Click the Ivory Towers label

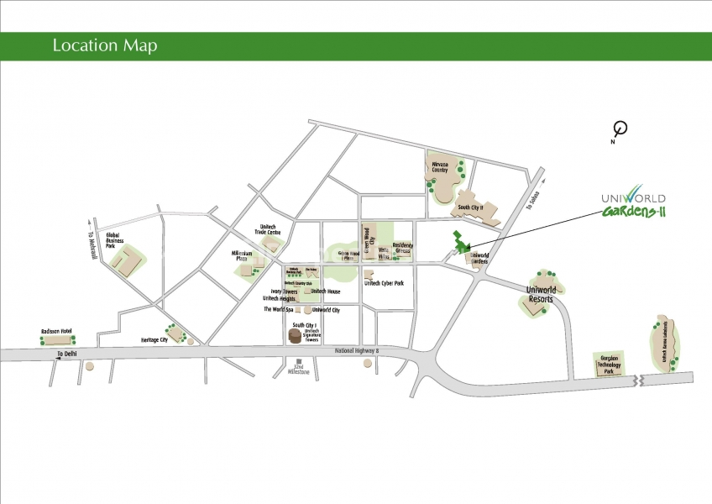pos(284,291)
